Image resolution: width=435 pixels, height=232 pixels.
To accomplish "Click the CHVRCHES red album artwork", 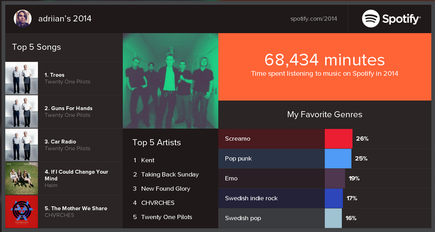I will pos(22,211).
